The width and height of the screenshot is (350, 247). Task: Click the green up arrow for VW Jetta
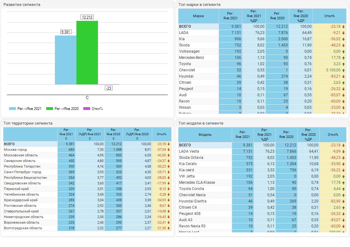click(343, 176)
